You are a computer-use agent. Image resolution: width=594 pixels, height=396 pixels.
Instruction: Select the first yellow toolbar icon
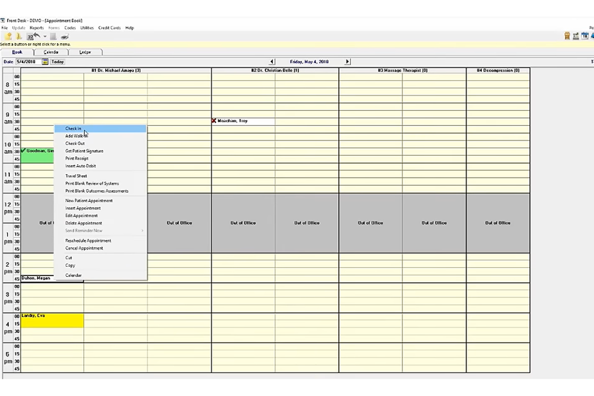(x=8, y=36)
